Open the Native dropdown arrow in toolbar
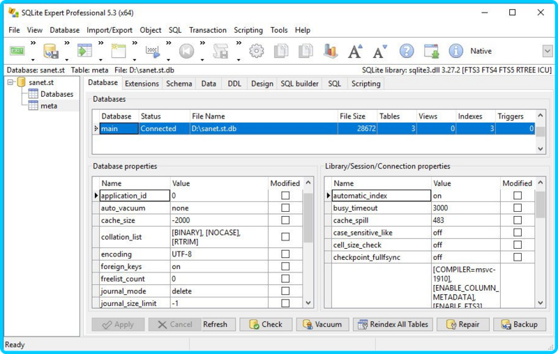558x354 pixels. tap(548, 51)
